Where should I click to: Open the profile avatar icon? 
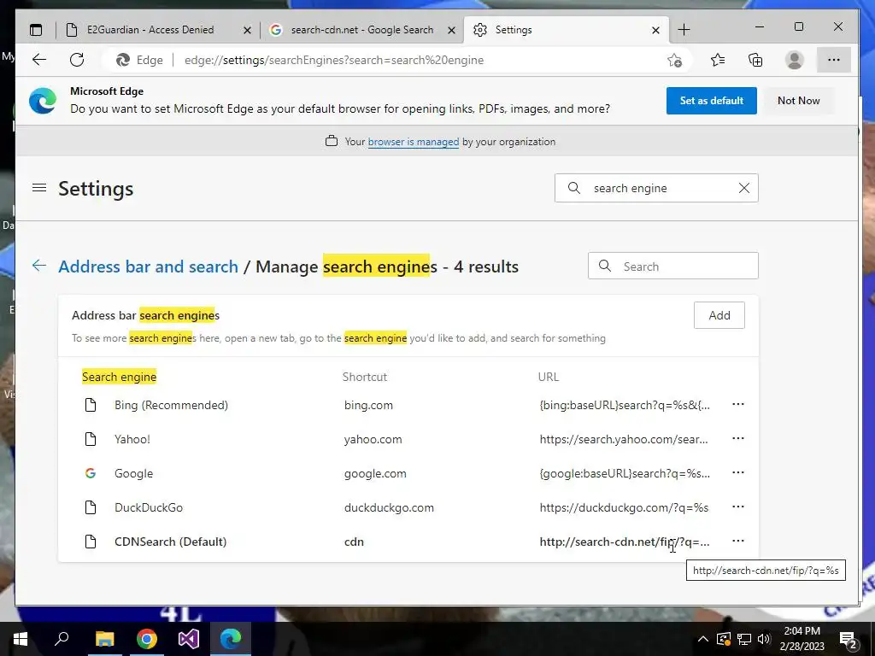[794, 60]
